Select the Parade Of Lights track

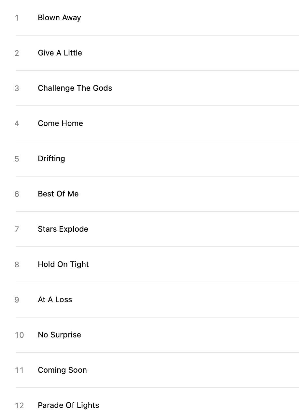click(x=68, y=405)
